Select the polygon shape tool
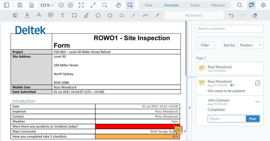 pyautogui.click(x=110, y=15)
